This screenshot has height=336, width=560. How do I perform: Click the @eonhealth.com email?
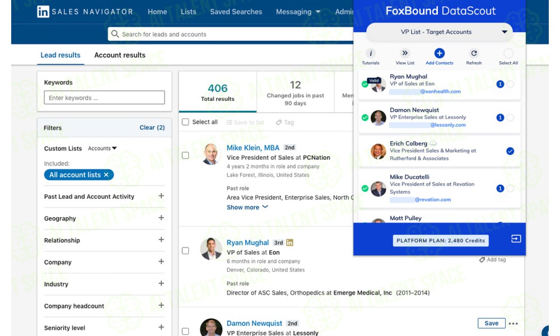[x=440, y=91]
